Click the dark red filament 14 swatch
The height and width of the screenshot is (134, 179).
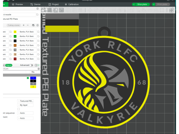click(x=15, y=59)
